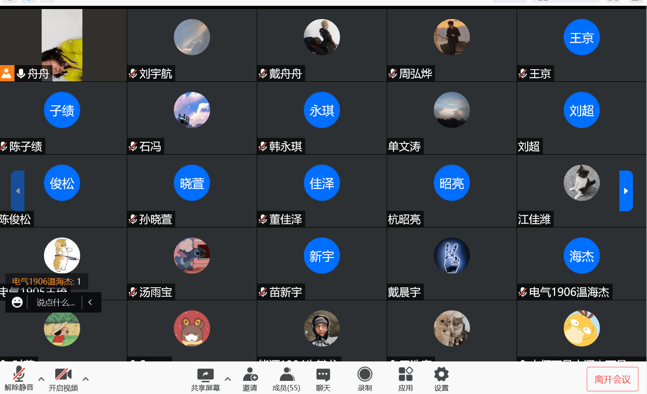Go to previous participants page arrow
Image resolution: width=647 pixels, height=394 pixels.
[x=18, y=191]
